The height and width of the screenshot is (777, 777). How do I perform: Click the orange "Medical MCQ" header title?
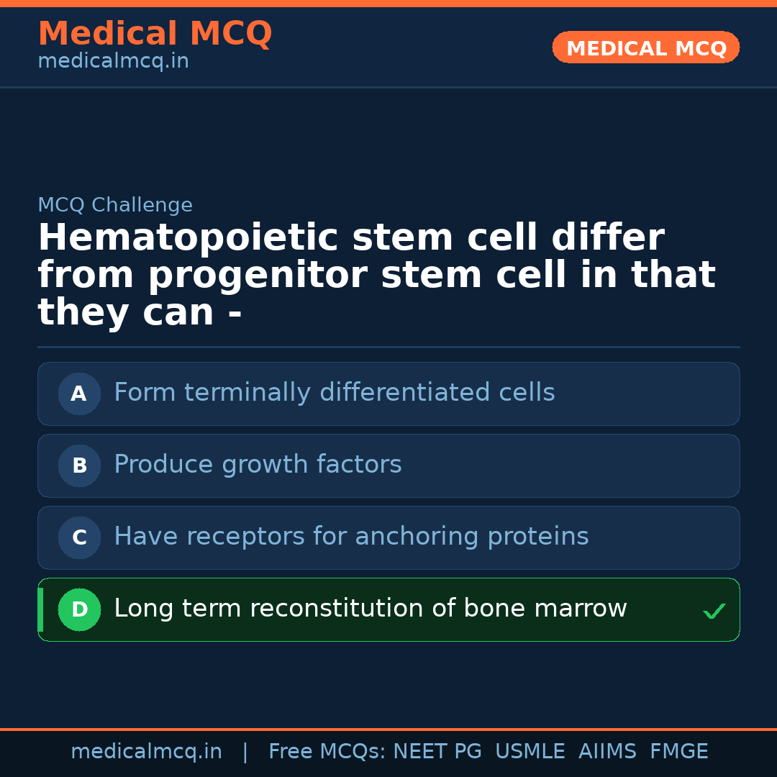(x=155, y=34)
